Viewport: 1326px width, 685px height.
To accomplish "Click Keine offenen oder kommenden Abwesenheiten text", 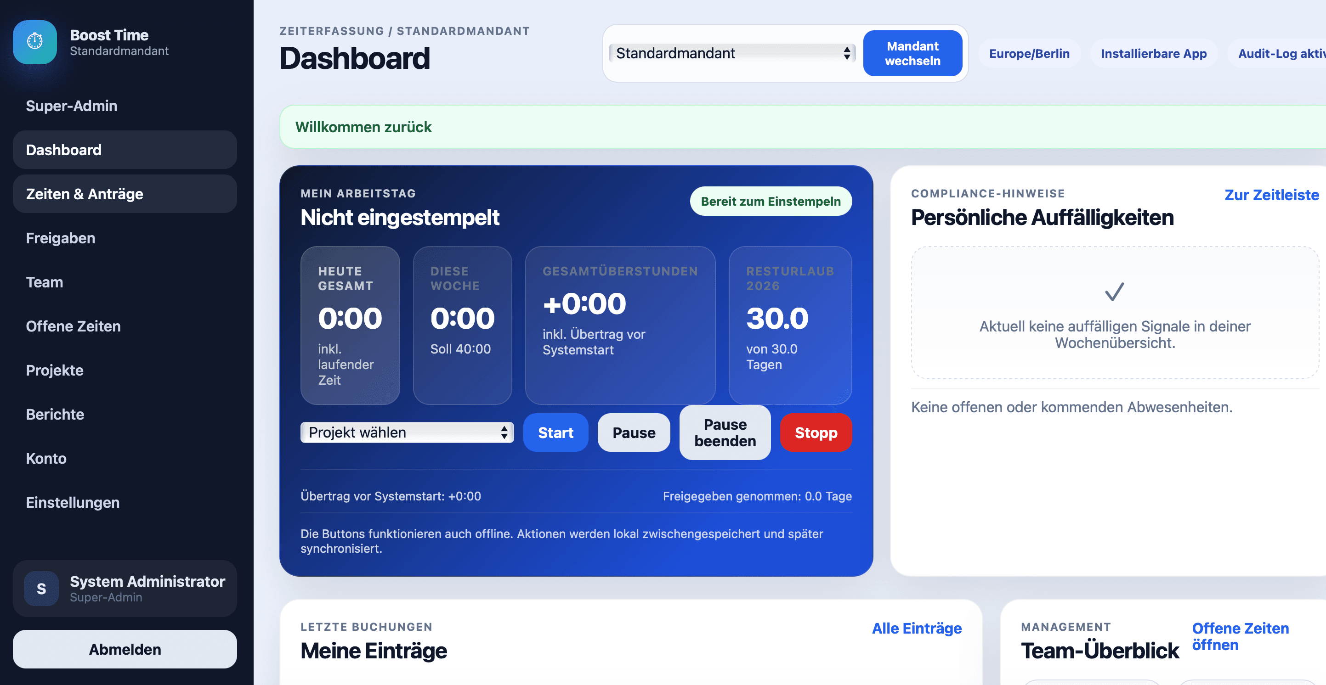I will (x=1072, y=407).
